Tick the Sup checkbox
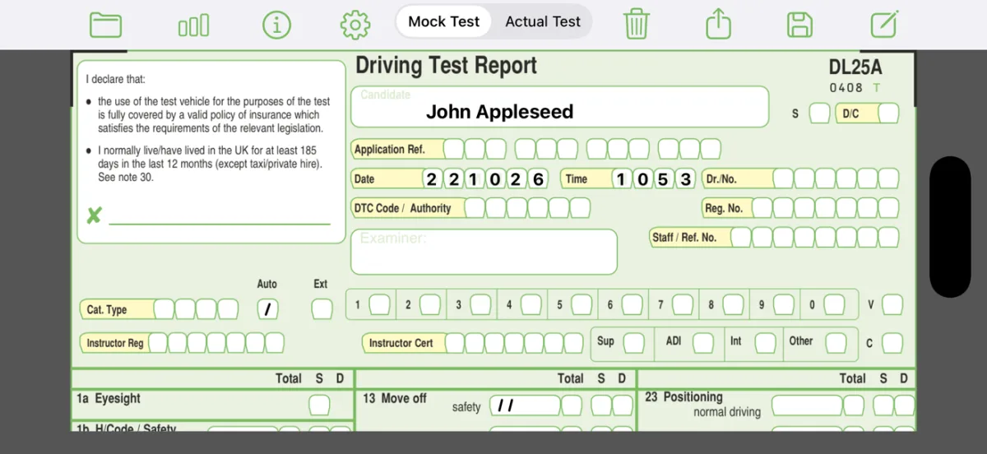This screenshot has width=987, height=454. pyautogui.click(x=634, y=342)
